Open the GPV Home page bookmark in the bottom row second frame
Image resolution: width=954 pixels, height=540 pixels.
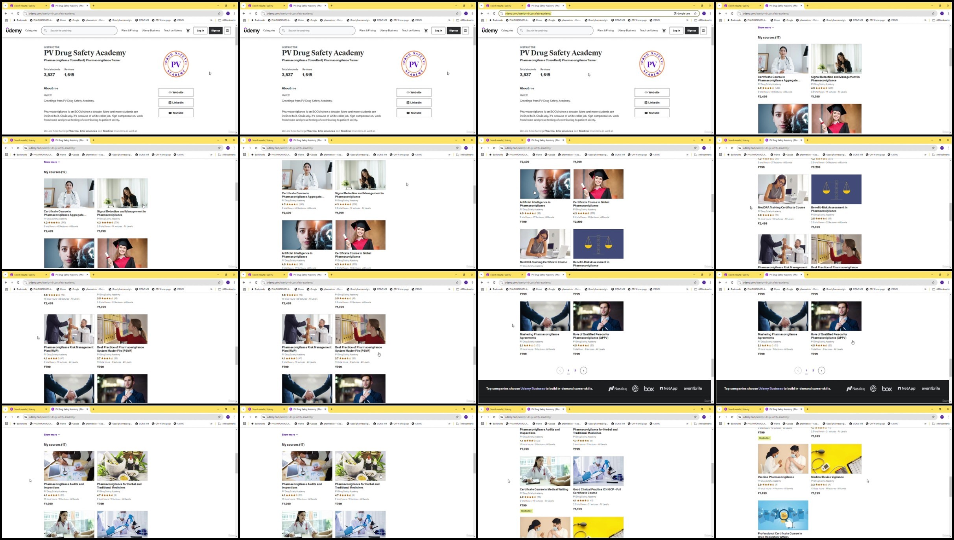tap(399, 424)
